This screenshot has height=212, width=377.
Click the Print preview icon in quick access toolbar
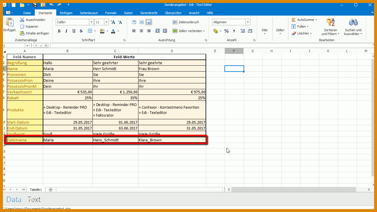[43, 5]
